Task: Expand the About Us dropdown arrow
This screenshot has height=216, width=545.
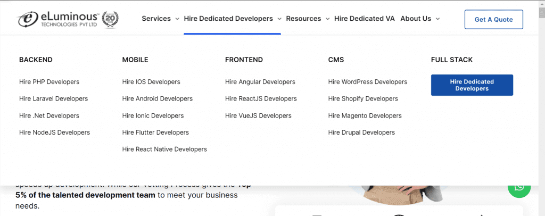Action: [x=437, y=19]
